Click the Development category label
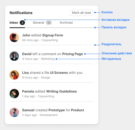This screenshot has width=135, height=130. click(x=49, y=115)
